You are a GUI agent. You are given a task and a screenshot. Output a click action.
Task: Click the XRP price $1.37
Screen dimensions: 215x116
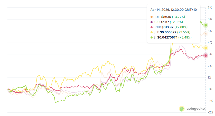(165, 22)
